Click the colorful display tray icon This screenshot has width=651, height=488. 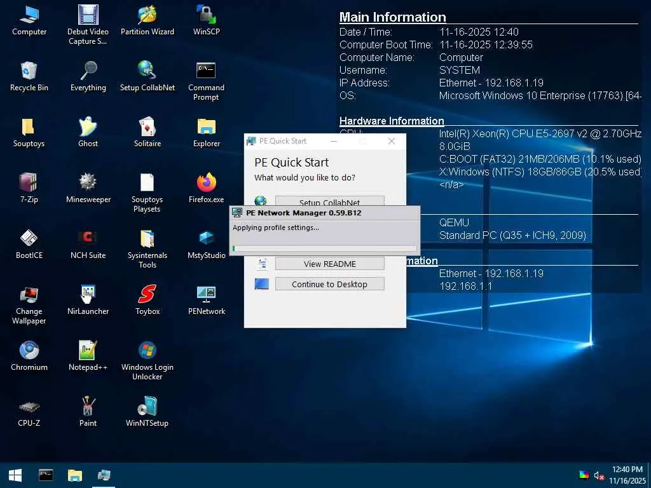pos(584,475)
